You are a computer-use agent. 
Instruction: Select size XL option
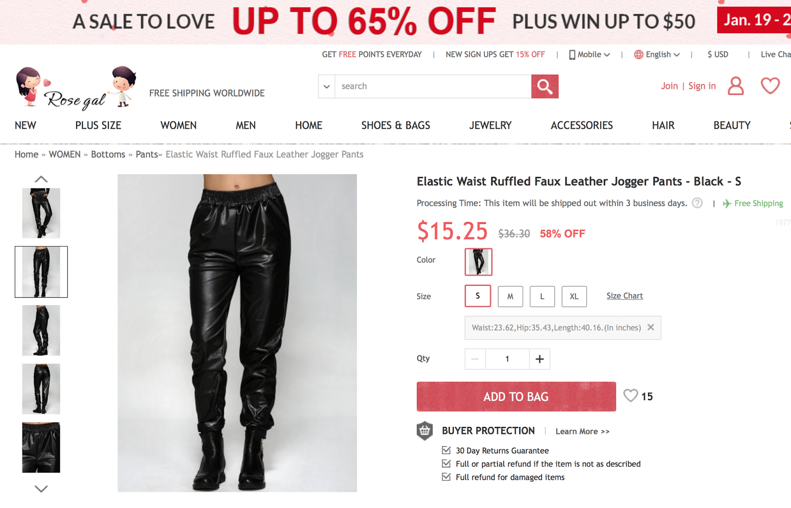tap(574, 297)
